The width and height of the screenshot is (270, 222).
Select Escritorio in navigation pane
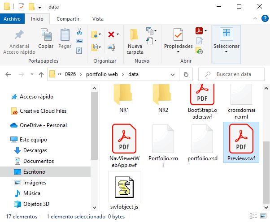(x=45, y=172)
